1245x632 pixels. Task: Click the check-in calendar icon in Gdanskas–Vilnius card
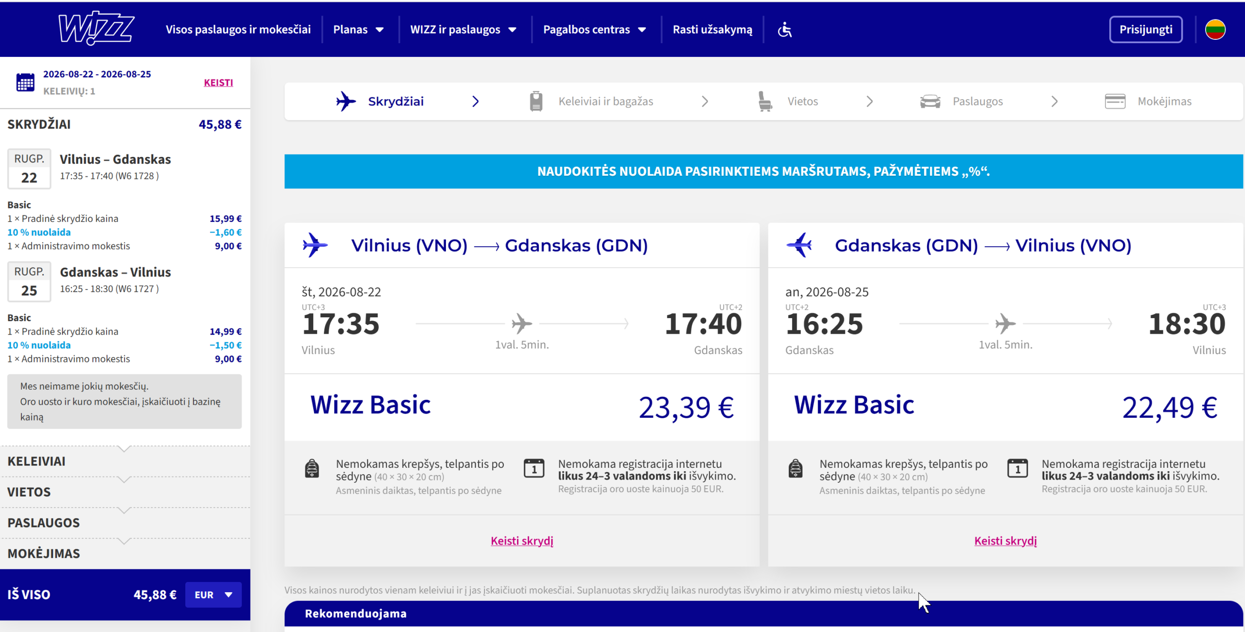coord(1017,469)
